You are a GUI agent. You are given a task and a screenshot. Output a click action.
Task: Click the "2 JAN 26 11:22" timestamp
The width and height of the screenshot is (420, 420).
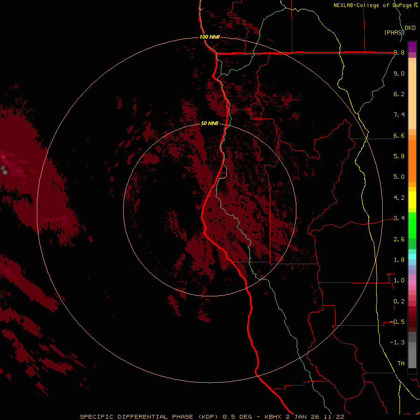point(315,417)
